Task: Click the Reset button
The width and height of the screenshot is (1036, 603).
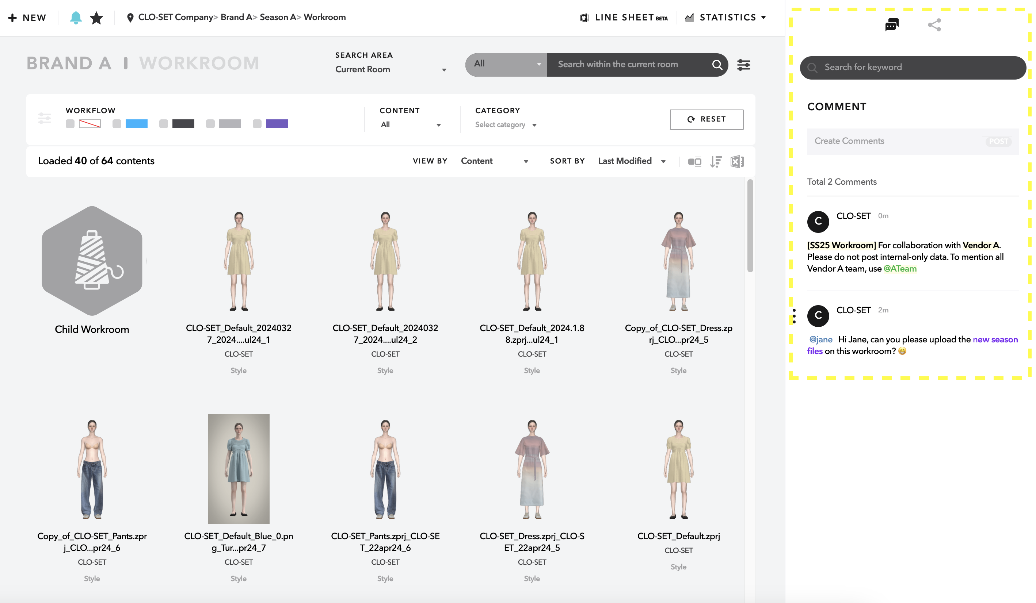Action: click(707, 119)
